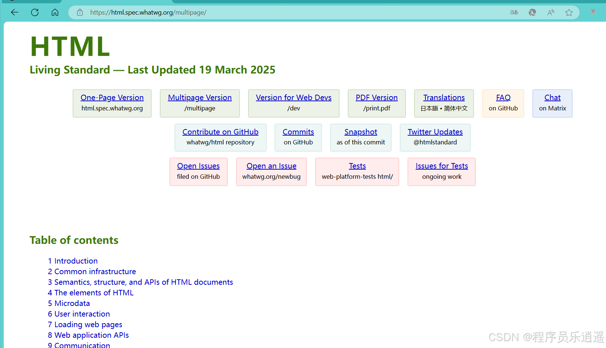The width and height of the screenshot is (606, 348).
Task: Open the One-Page Version link
Action: [112, 98]
